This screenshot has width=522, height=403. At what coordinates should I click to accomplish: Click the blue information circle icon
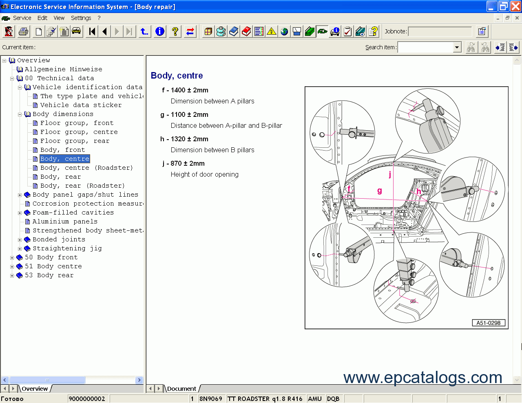pos(160,31)
